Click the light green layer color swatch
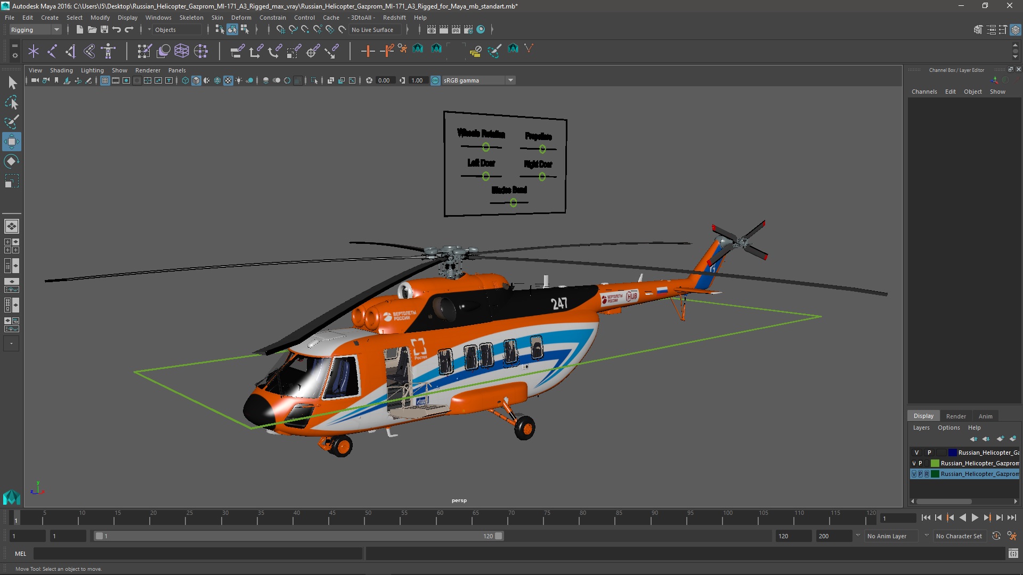This screenshot has width=1023, height=575. pyautogui.click(x=935, y=463)
